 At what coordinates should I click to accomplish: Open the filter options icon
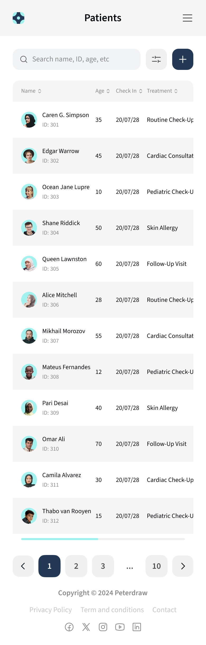point(156,59)
